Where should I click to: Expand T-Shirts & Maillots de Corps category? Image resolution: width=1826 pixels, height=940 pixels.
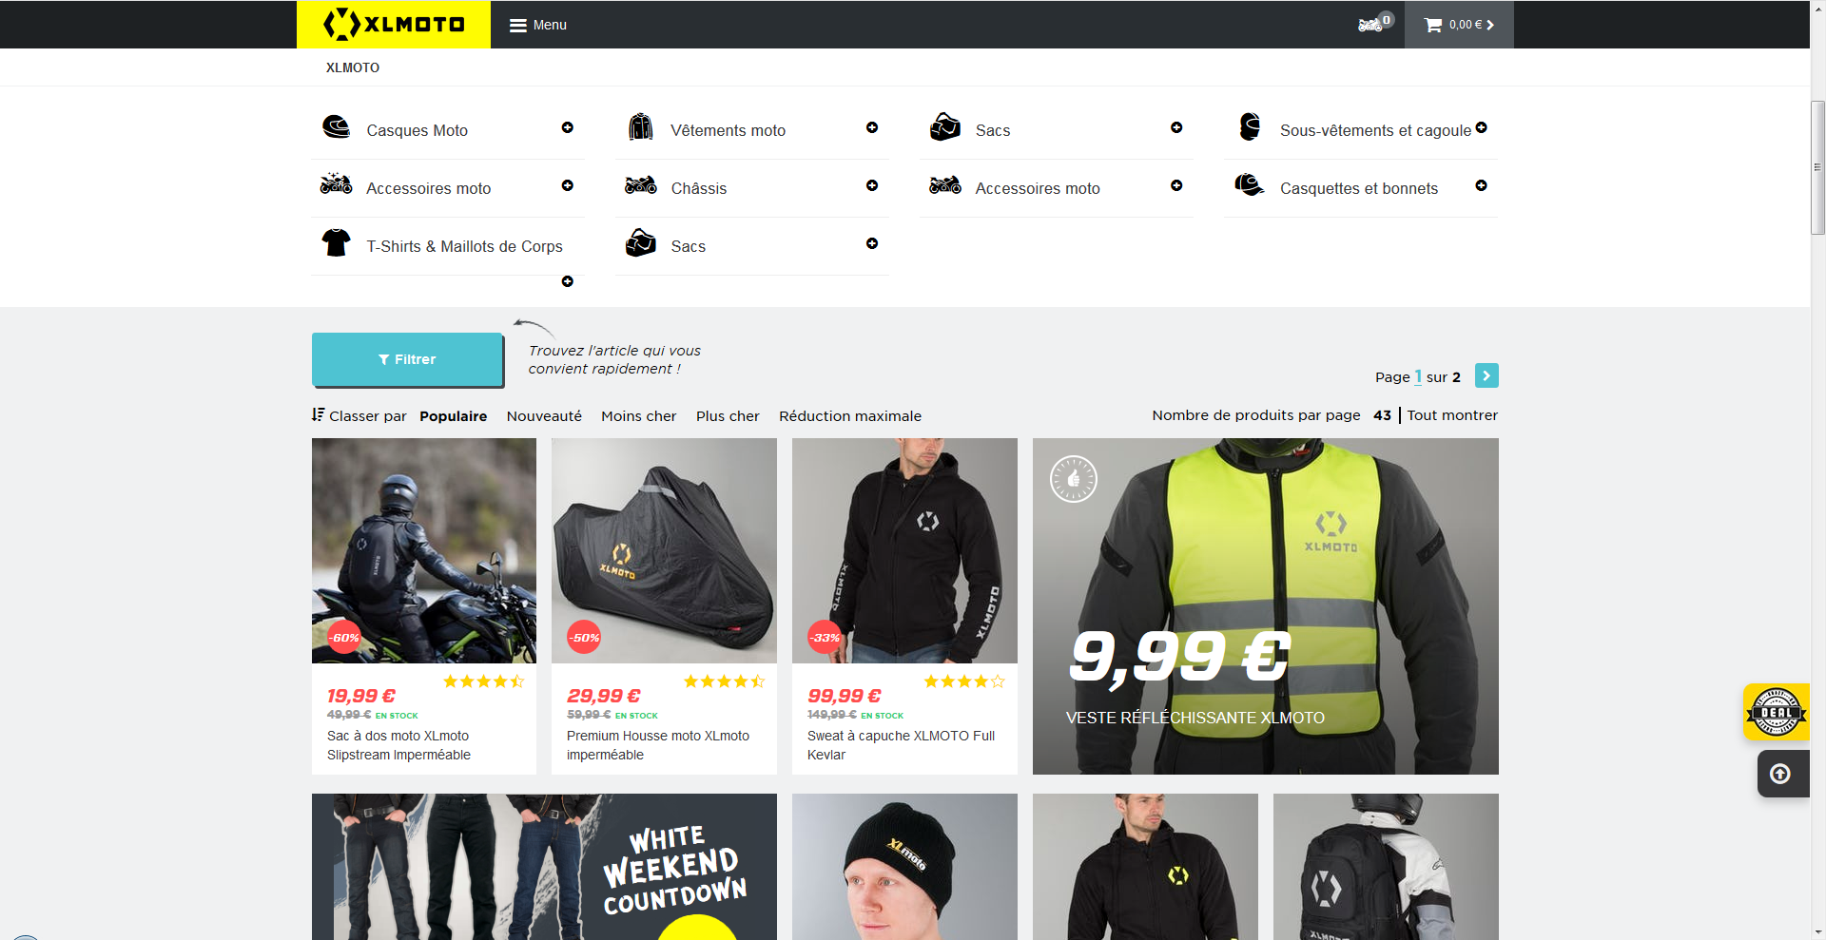point(568,281)
